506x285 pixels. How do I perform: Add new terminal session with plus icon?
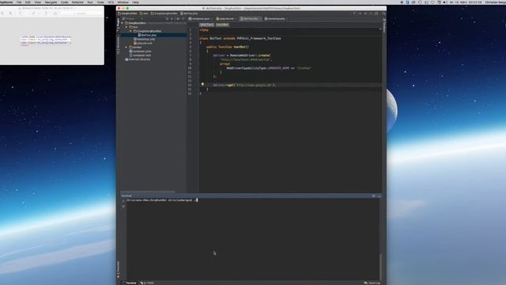(x=123, y=200)
